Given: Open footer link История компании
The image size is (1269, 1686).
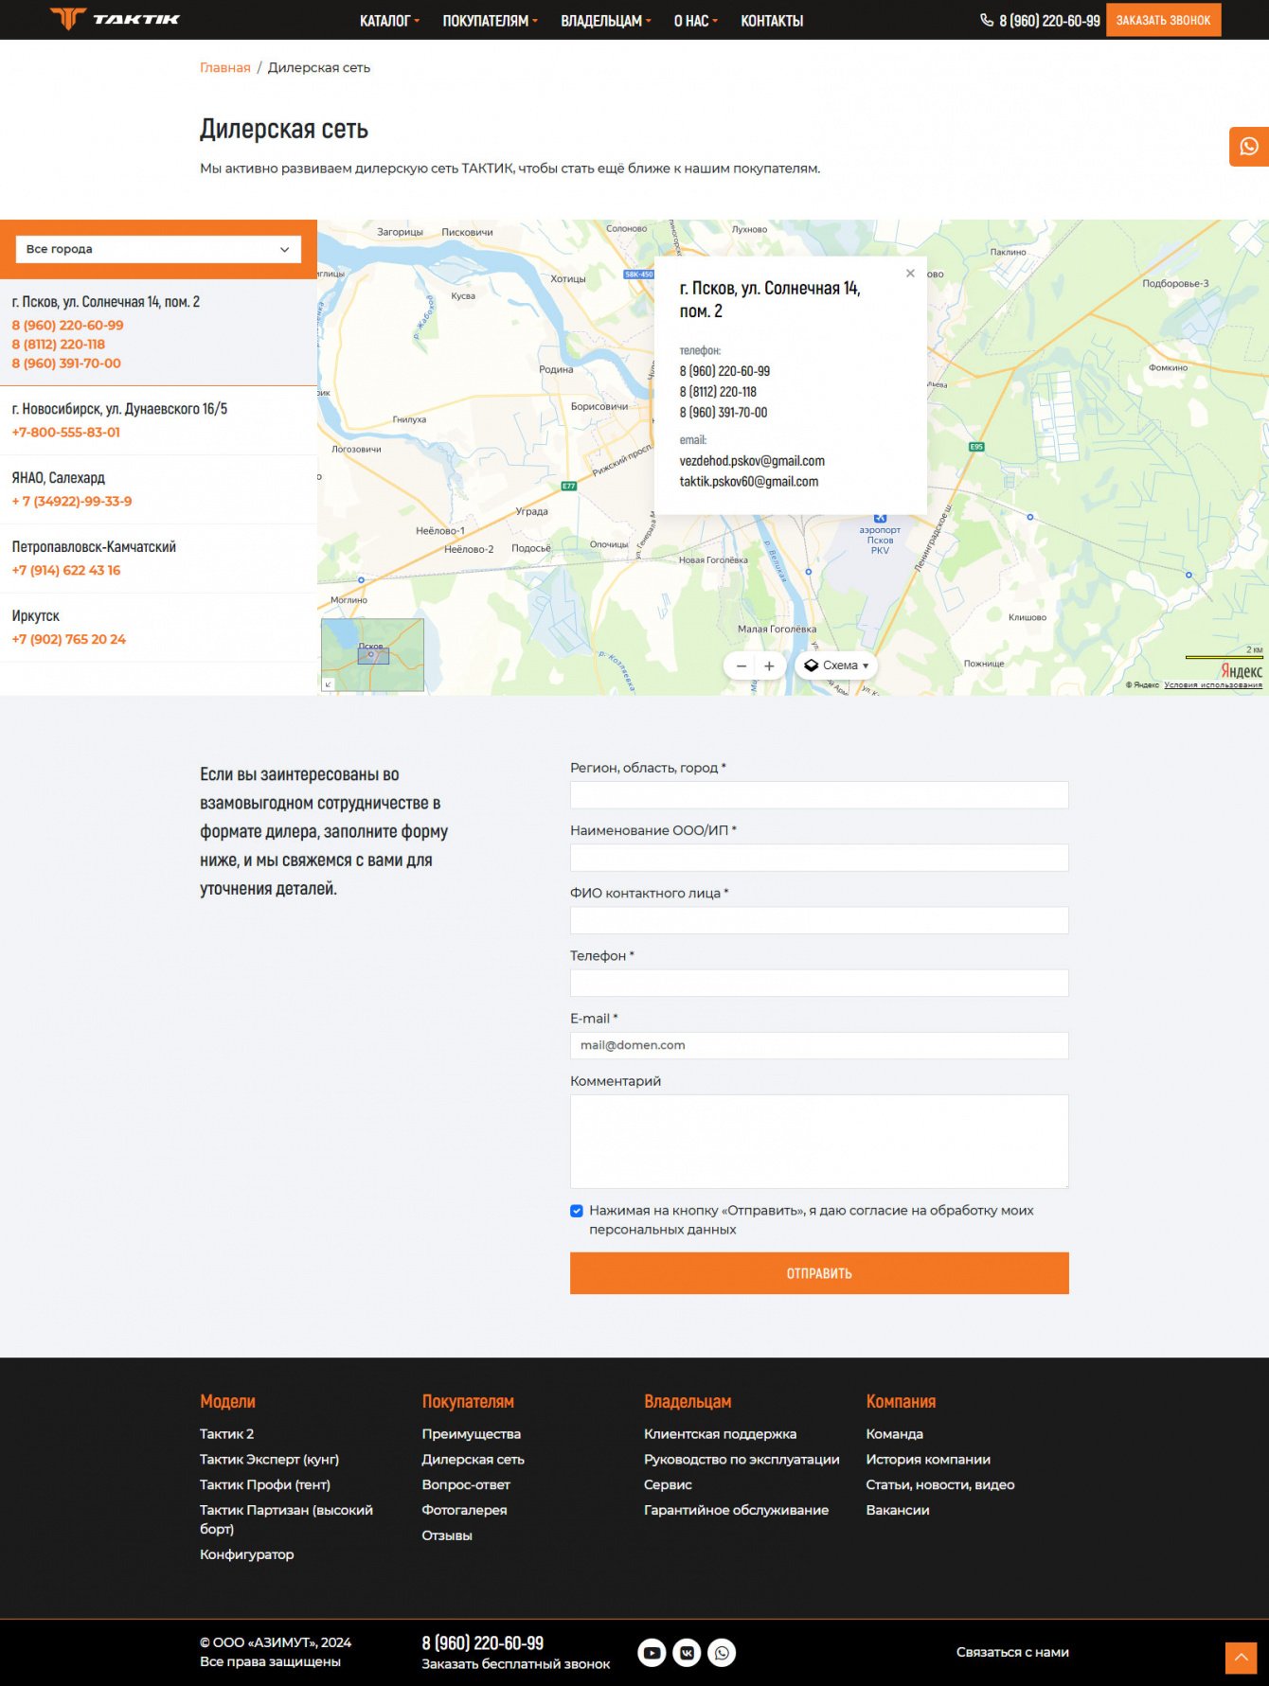Looking at the screenshot, I should pyautogui.click(x=928, y=1460).
